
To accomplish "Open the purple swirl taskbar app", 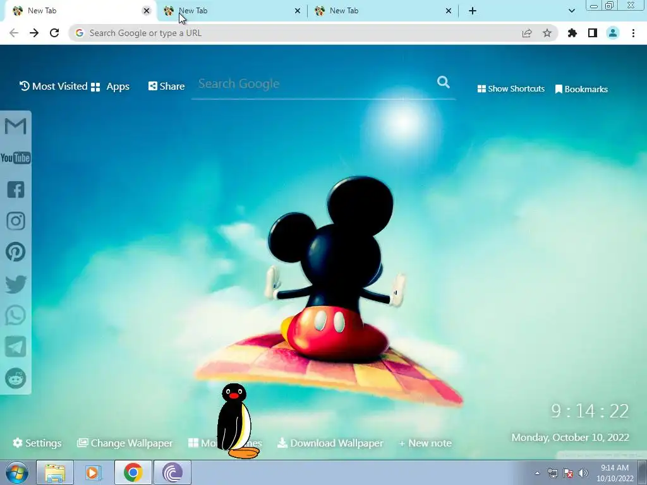I will (x=172, y=472).
